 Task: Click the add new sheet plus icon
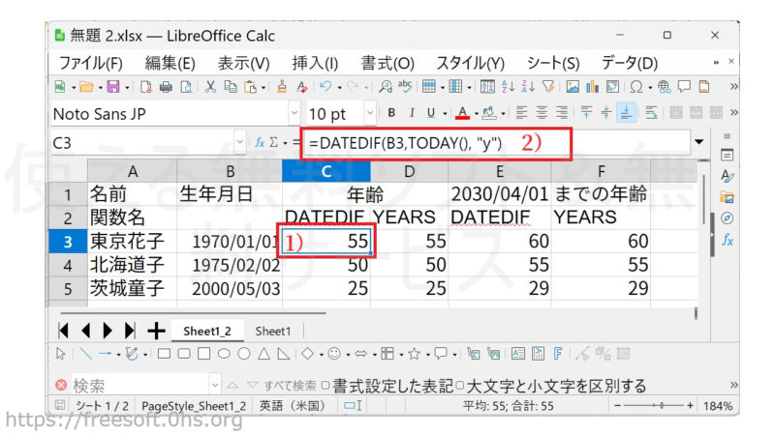pos(155,331)
